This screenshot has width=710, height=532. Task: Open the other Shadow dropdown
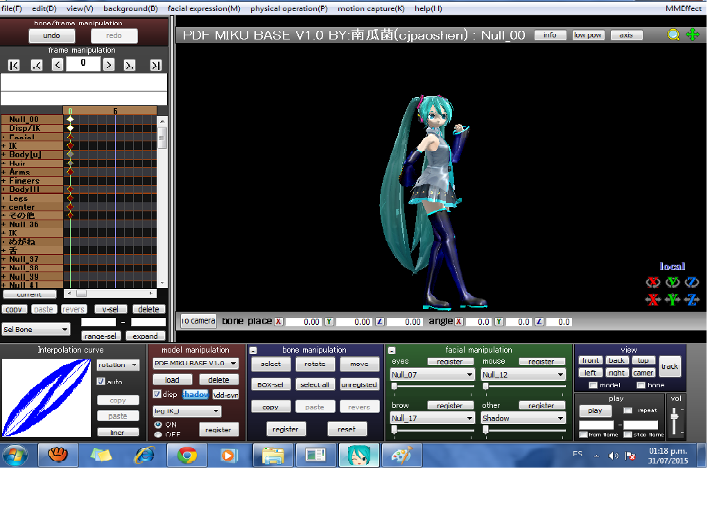click(523, 418)
